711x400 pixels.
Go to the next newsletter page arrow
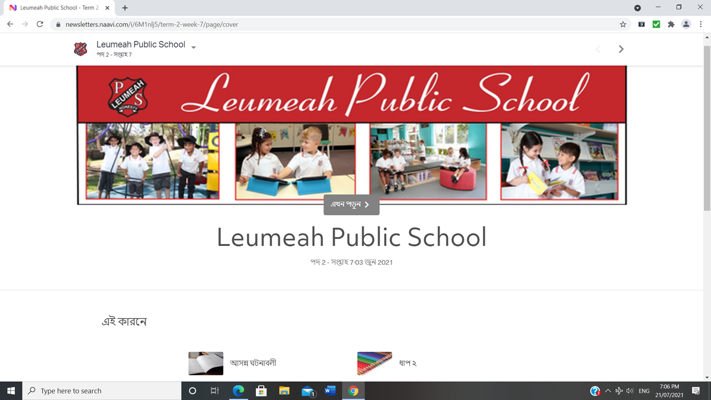621,49
